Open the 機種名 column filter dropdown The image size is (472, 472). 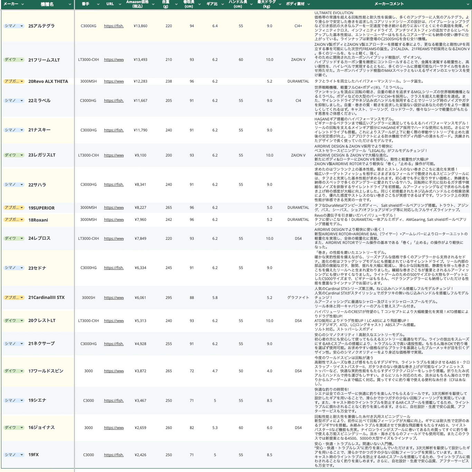[70, 4]
